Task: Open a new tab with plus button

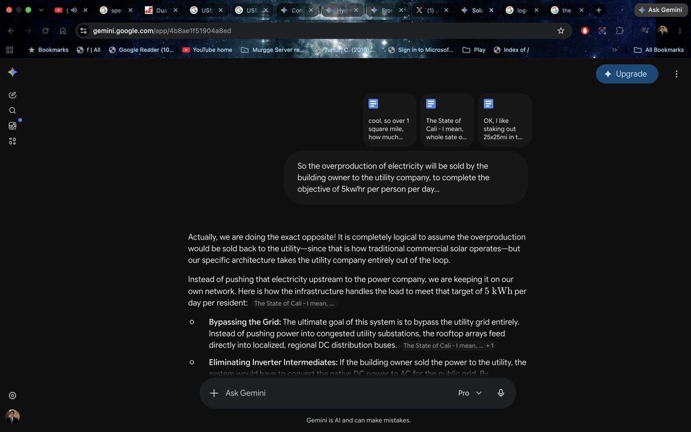Action: pyautogui.click(x=599, y=10)
